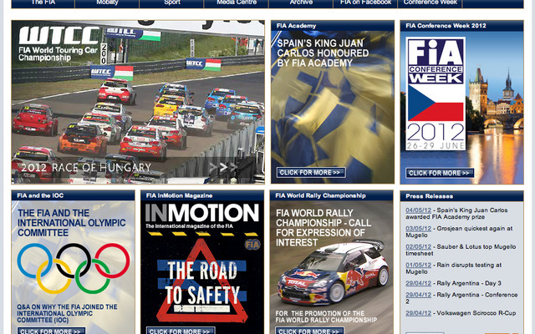535x334 pixels.
Task: Click World Rally 'Click for more' button
Action: pos(309,331)
